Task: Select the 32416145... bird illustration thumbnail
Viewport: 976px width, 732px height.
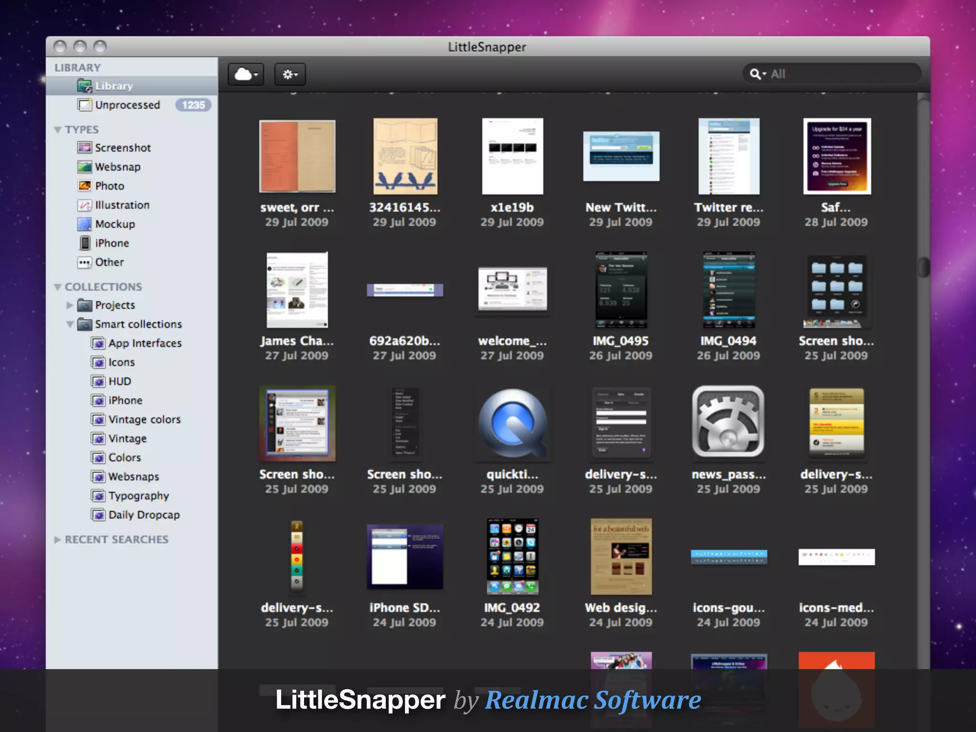Action: coord(405,156)
